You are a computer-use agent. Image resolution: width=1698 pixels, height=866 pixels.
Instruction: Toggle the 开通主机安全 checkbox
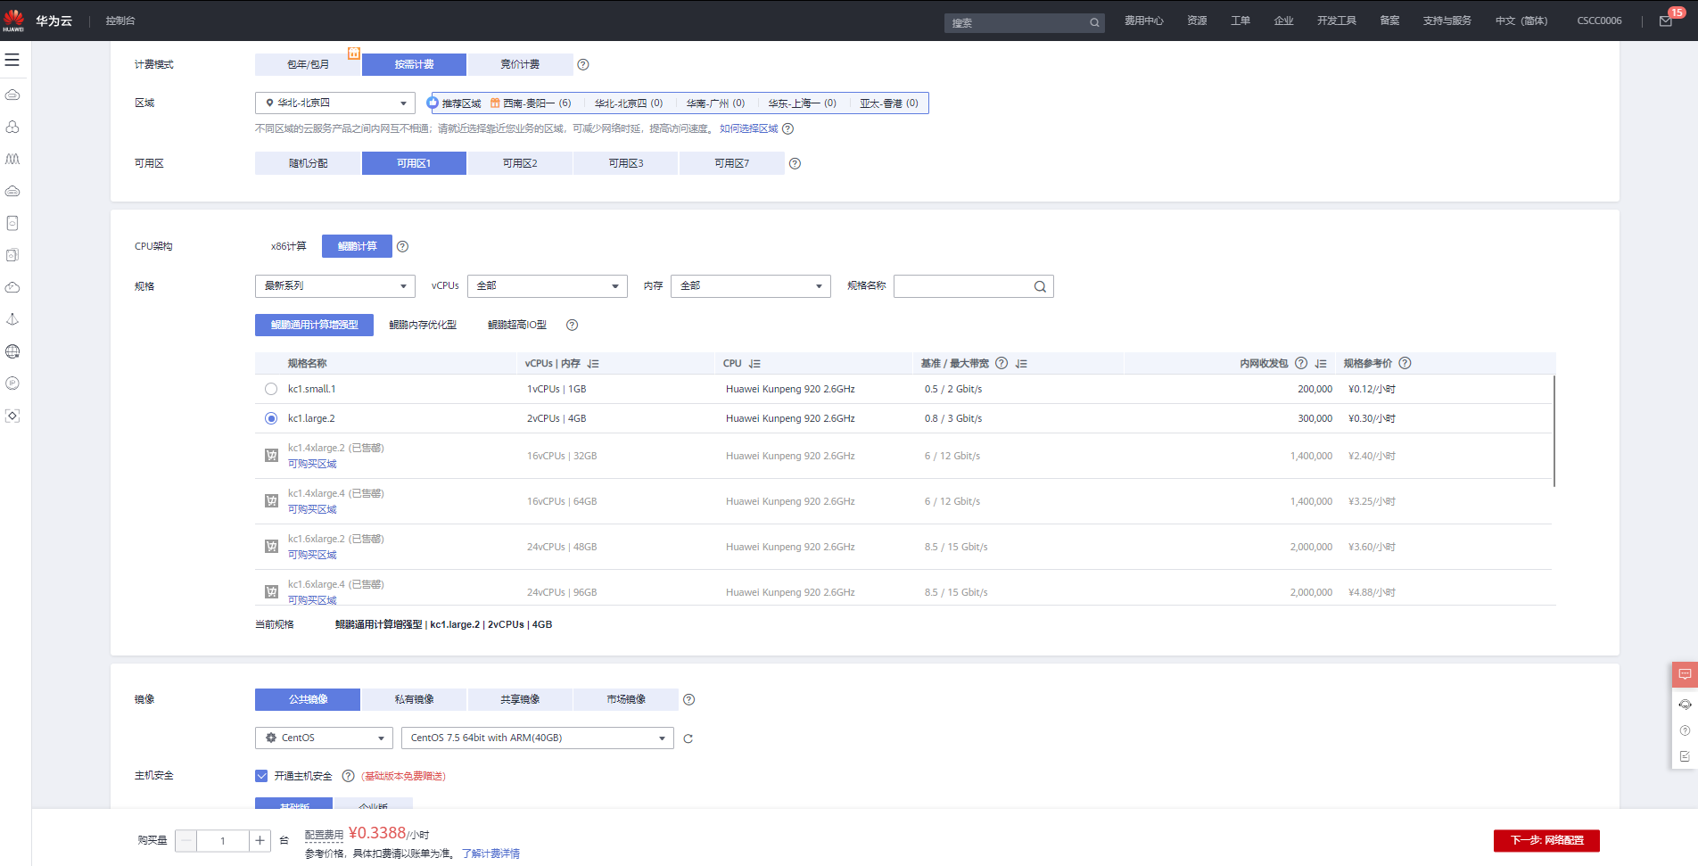[x=261, y=776]
